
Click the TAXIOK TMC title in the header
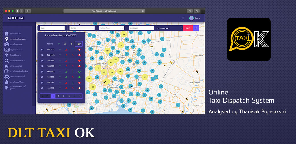coord(16,18)
